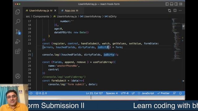Select 'UserInfoArray' symbol breadcrumb
Viewport: 198px width, 111px height.
[93, 16]
